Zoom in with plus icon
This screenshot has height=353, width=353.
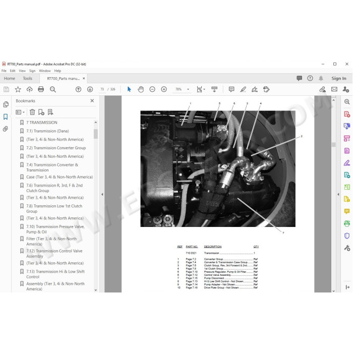(x=164, y=89)
